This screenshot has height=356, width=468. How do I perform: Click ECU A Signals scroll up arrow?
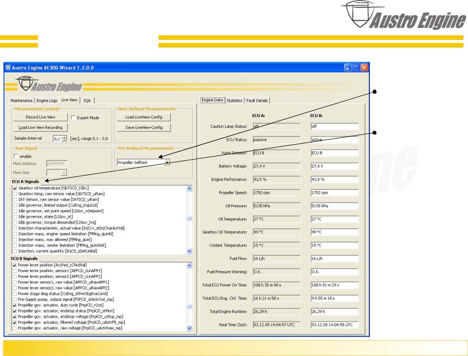pyautogui.click(x=189, y=189)
